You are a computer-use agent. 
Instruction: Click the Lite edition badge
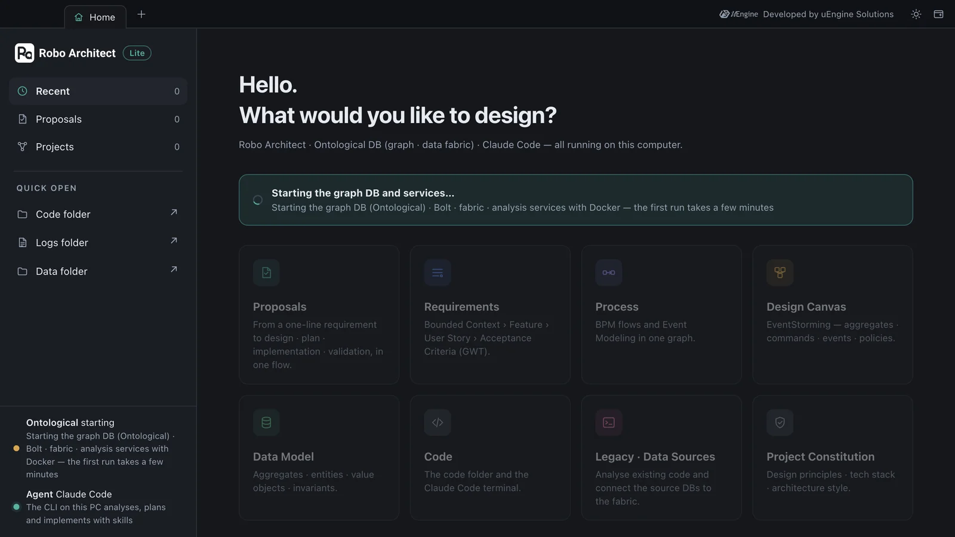[x=137, y=53]
